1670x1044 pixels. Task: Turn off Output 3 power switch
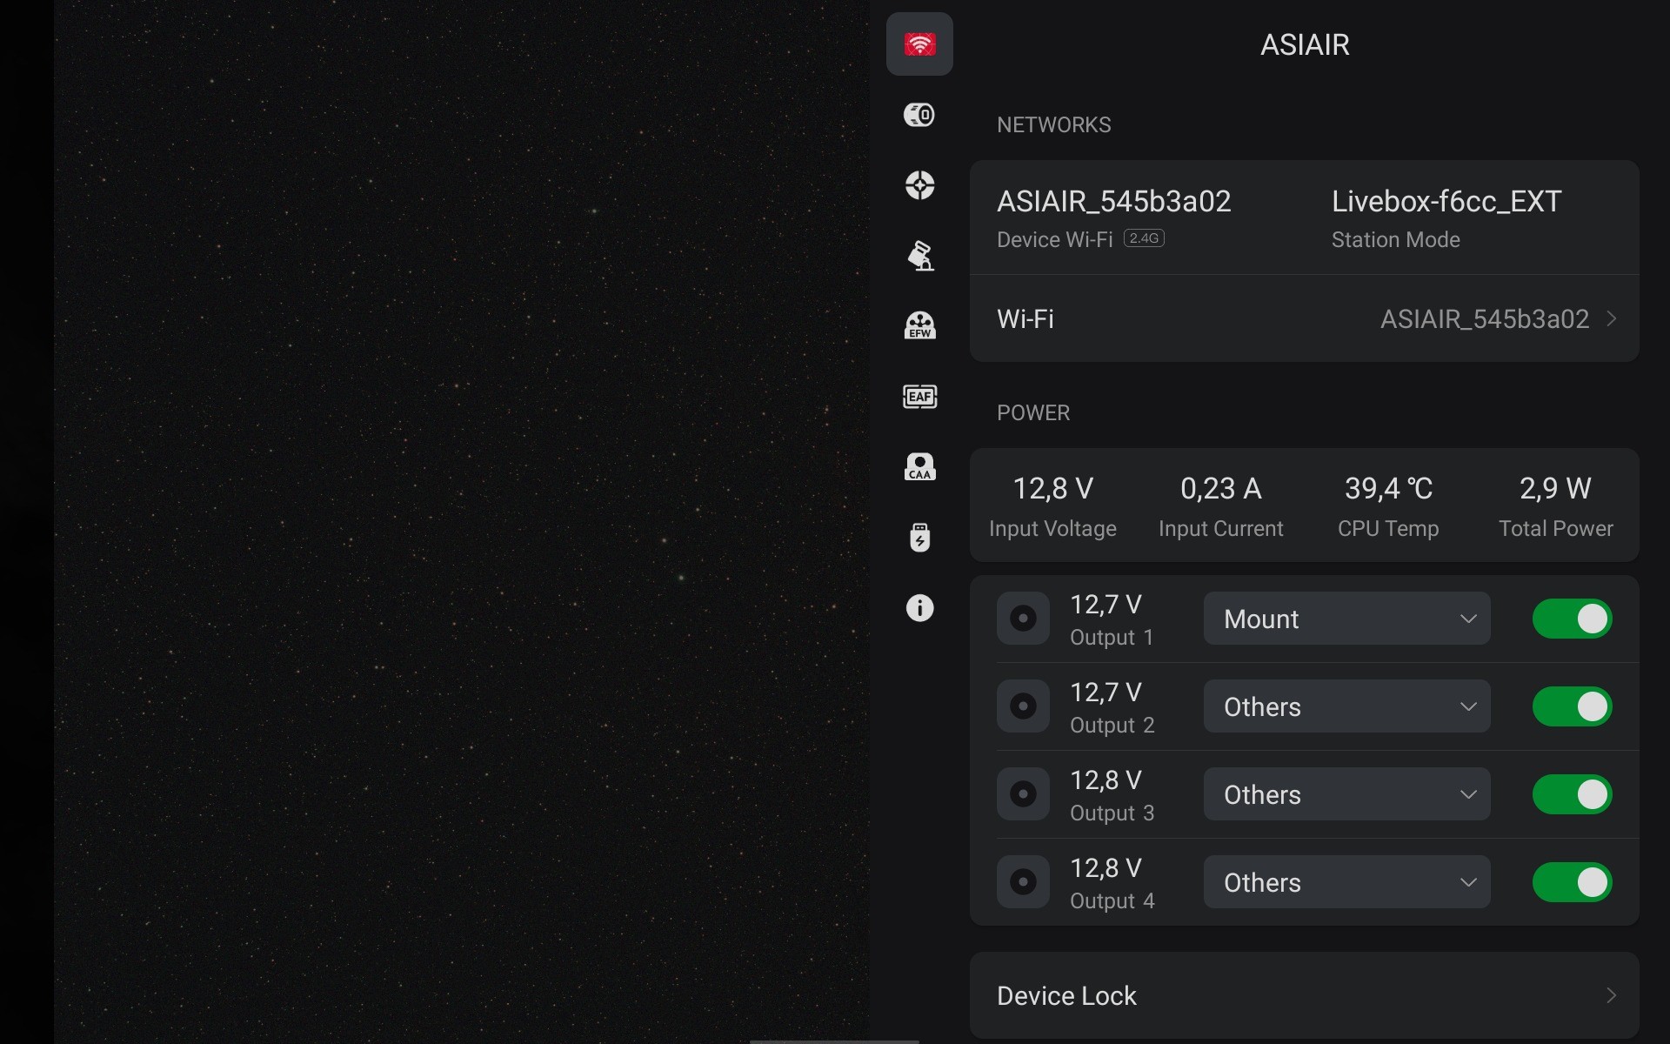click(x=1572, y=794)
